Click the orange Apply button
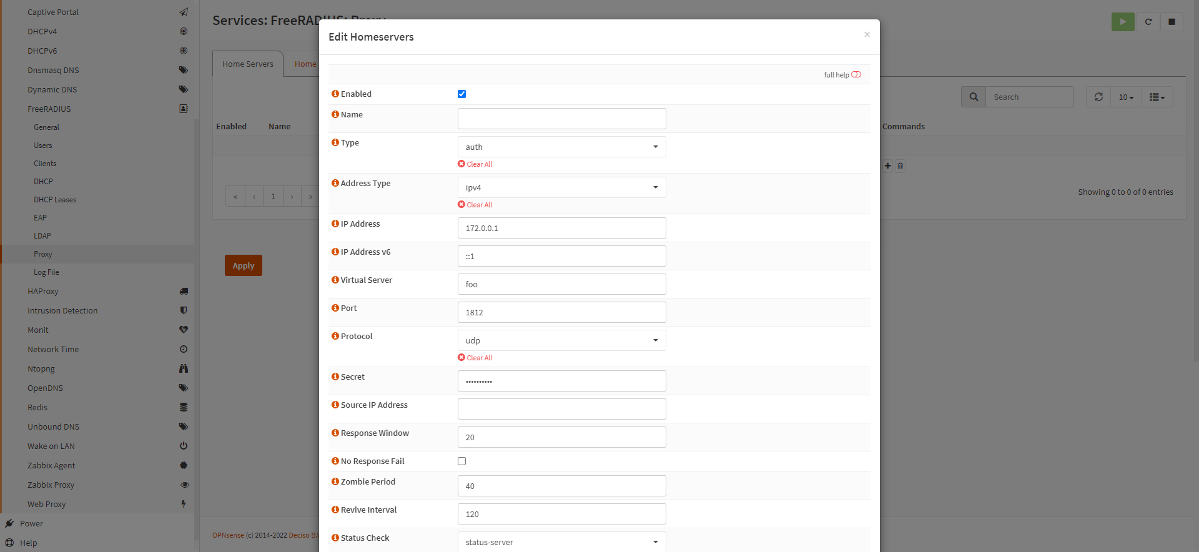Viewport: 1199px width, 552px height. (244, 265)
